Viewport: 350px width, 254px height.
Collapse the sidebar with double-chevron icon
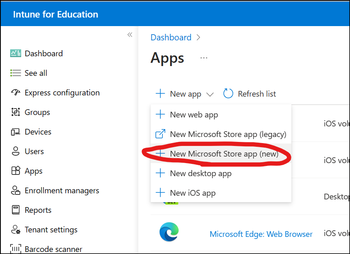130,35
